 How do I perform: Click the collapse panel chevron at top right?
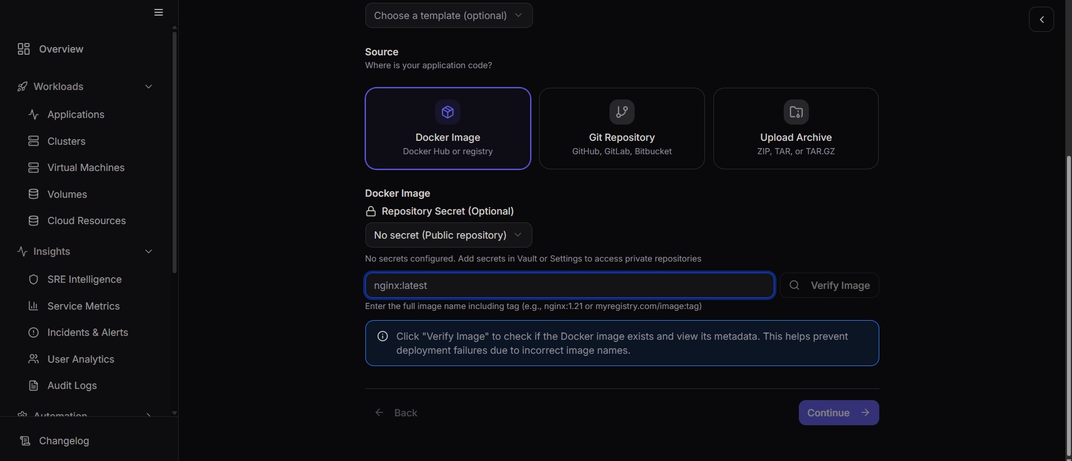pyautogui.click(x=1041, y=20)
